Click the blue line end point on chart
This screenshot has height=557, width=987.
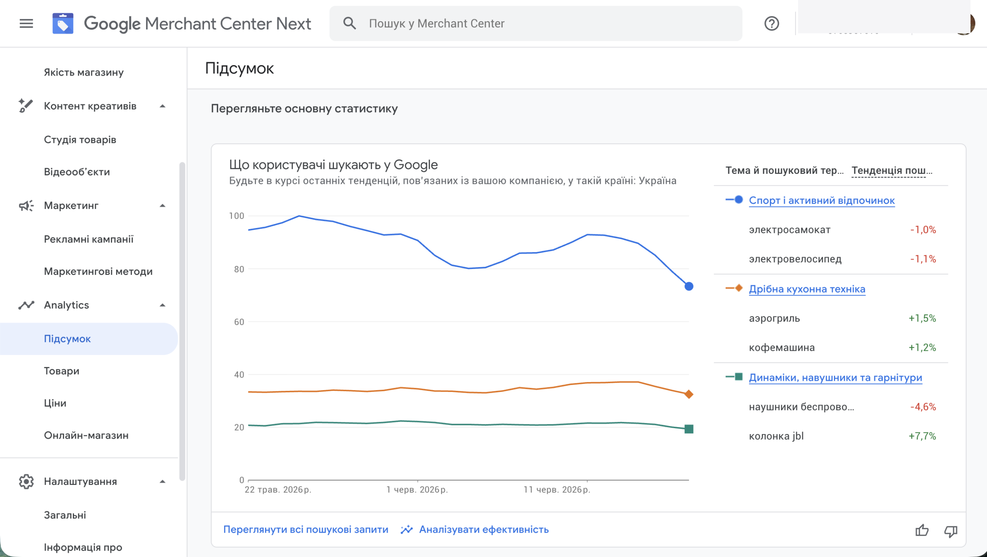click(x=689, y=286)
